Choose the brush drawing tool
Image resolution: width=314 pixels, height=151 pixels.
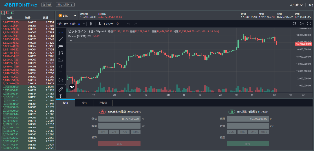61,66
